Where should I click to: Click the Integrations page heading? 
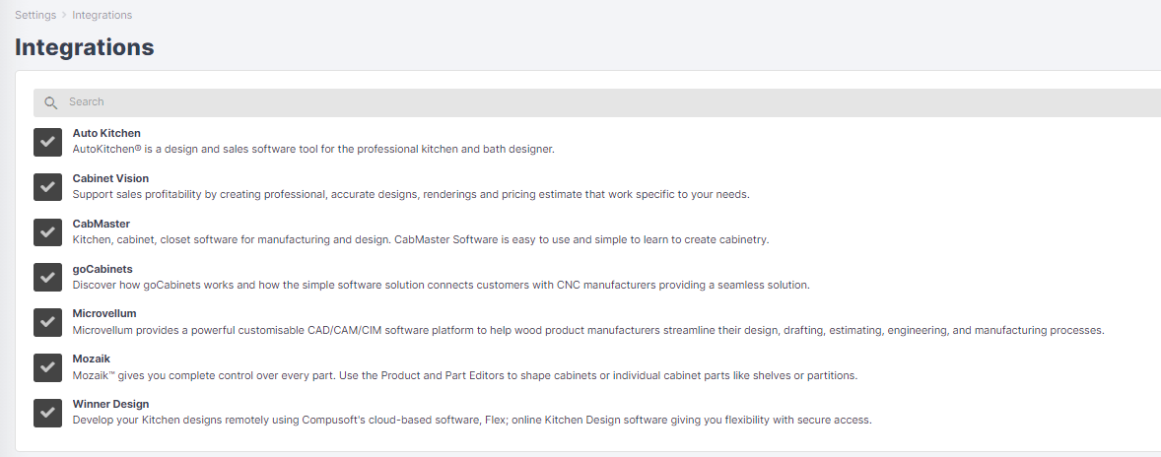click(x=85, y=47)
